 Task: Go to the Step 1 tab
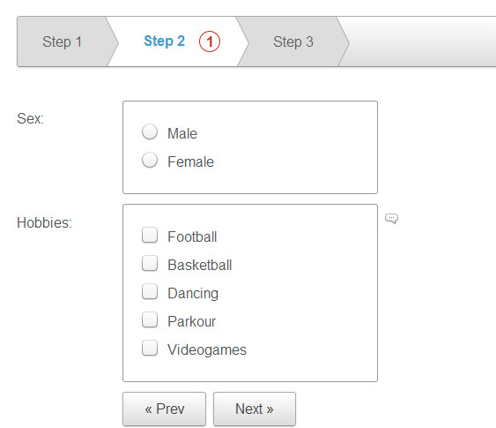[x=63, y=41]
